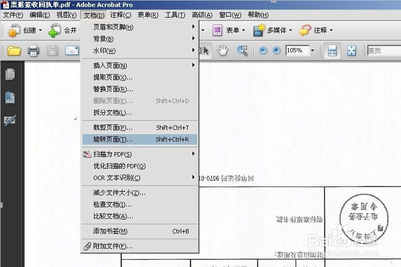Image resolution: width=401 pixels, height=267 pixels.
Task: Click the Zoom in plus button
Action: [276, 50]
